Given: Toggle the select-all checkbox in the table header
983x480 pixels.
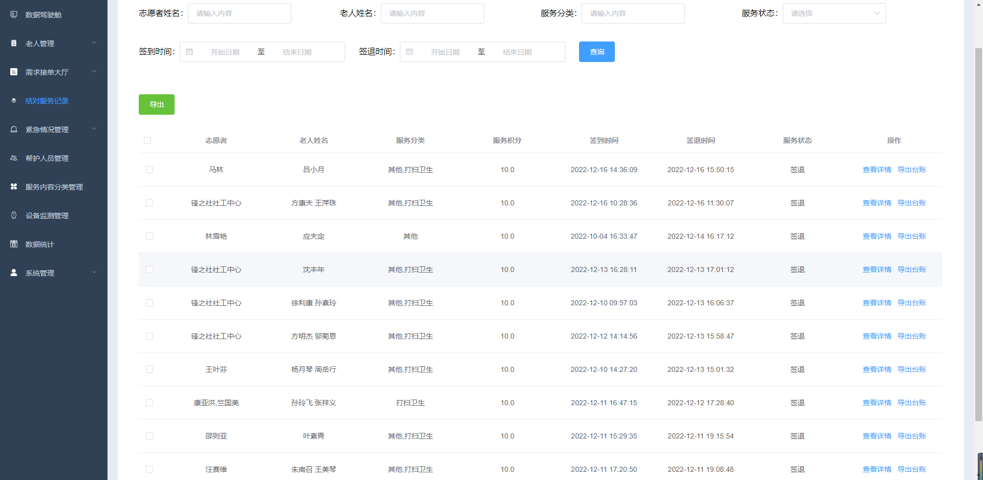Looking at the screenshot, I should pos(147,140).
